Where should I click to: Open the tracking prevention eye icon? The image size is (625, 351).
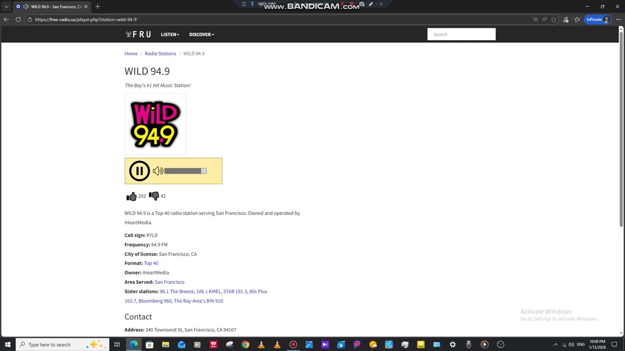(x=535, y=19)
